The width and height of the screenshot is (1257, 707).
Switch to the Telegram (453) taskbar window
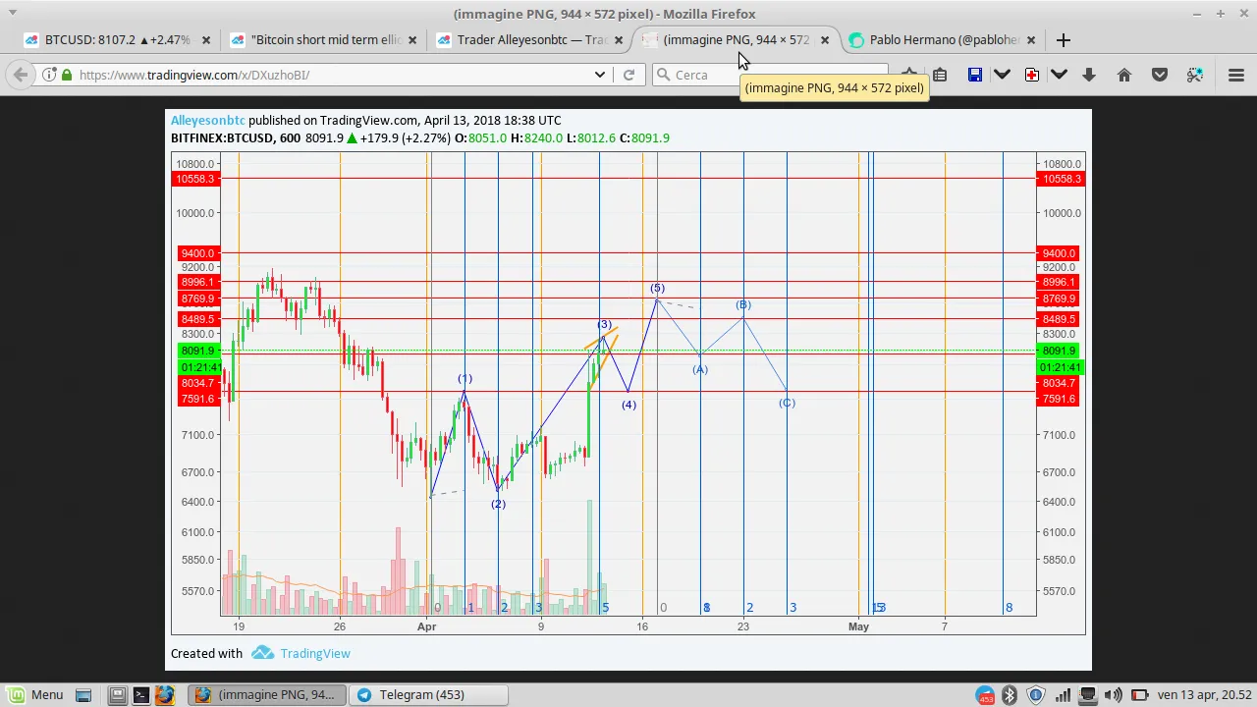click(x=428, y=695)
